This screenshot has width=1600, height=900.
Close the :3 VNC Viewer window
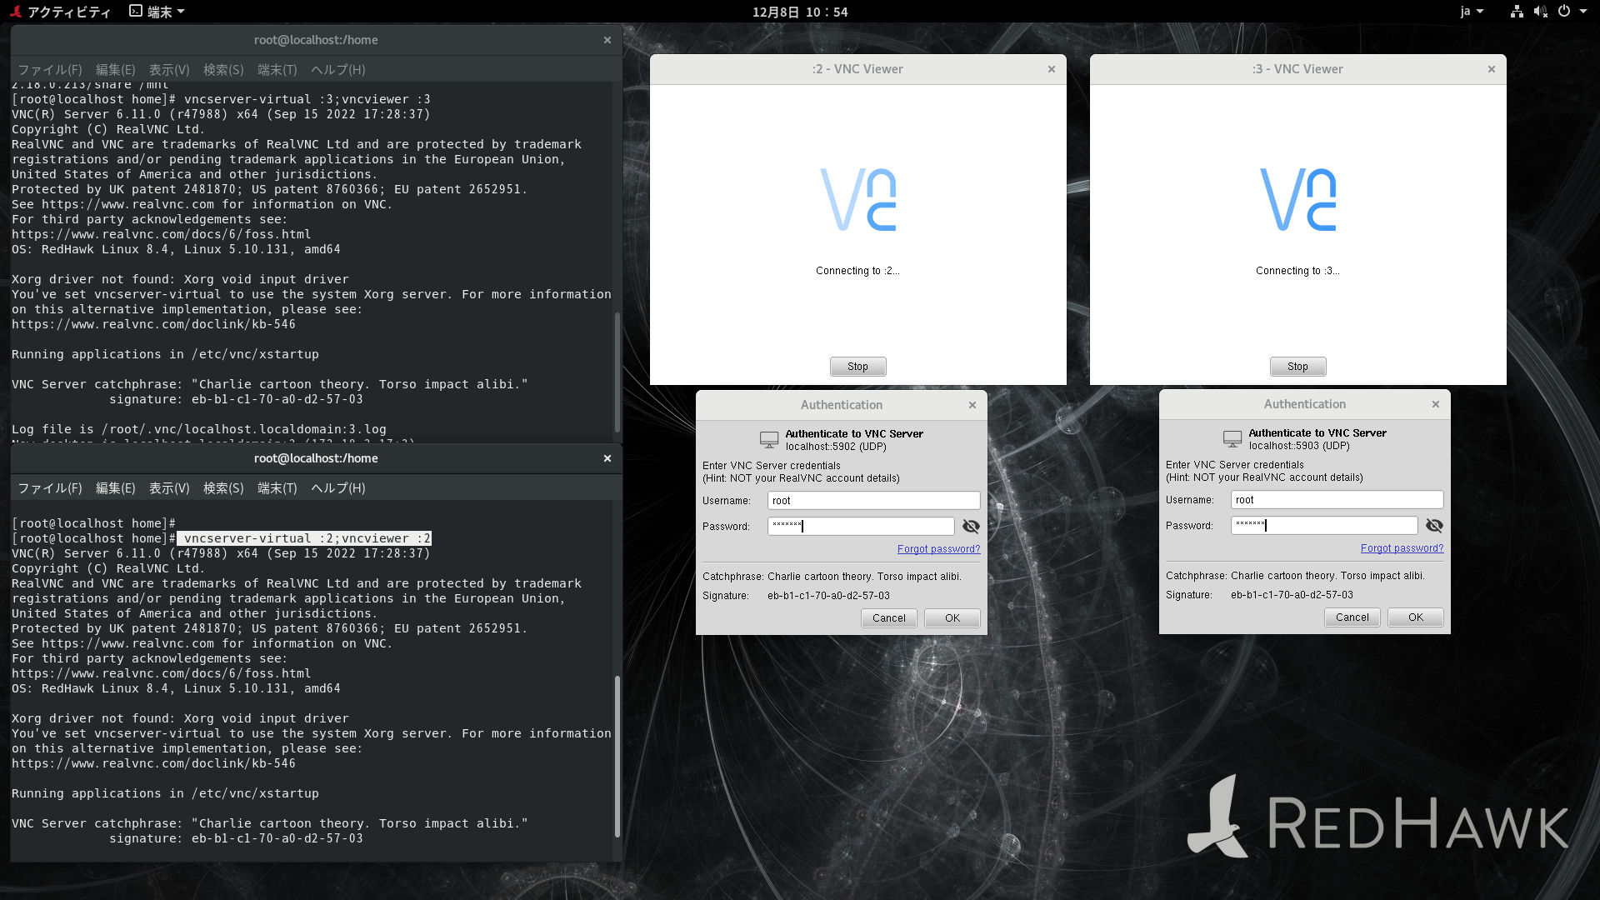click(x=1492, y=69)
